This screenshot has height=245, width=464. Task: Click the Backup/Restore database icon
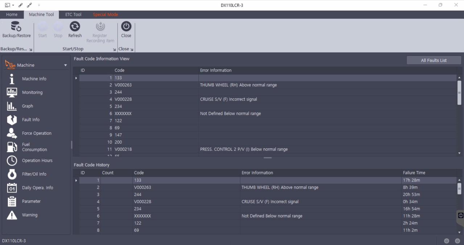pos(16,26)
